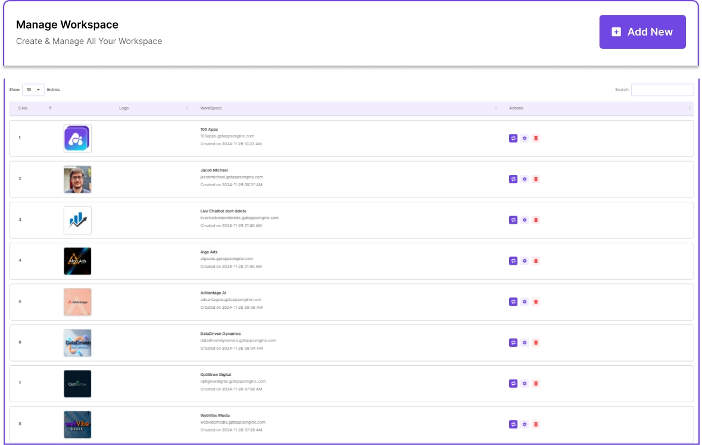The height and width of the screenshot is (445, 702).
Task: Click the Jacob Michael workspace name
Action: pos(214,170)
